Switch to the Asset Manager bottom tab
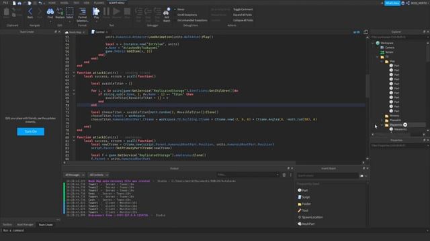The image size is (430, 241). [25, 225]
